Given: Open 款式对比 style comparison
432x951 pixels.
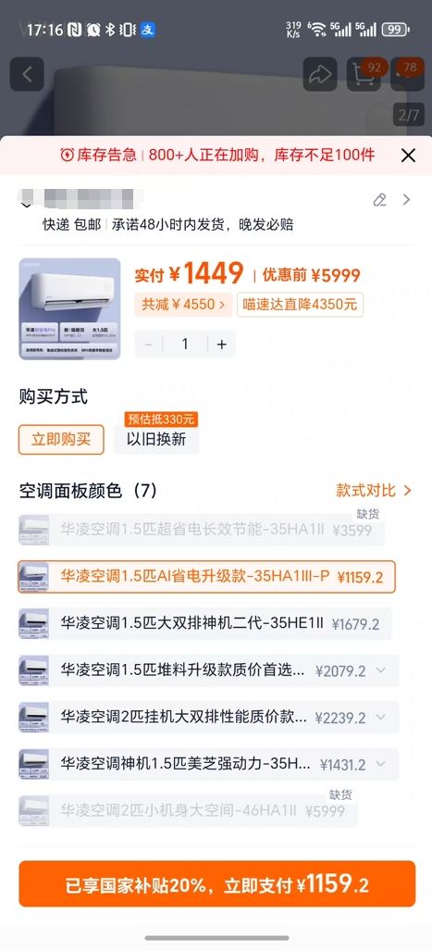Looking at the screenshot, I should (374, 490).
